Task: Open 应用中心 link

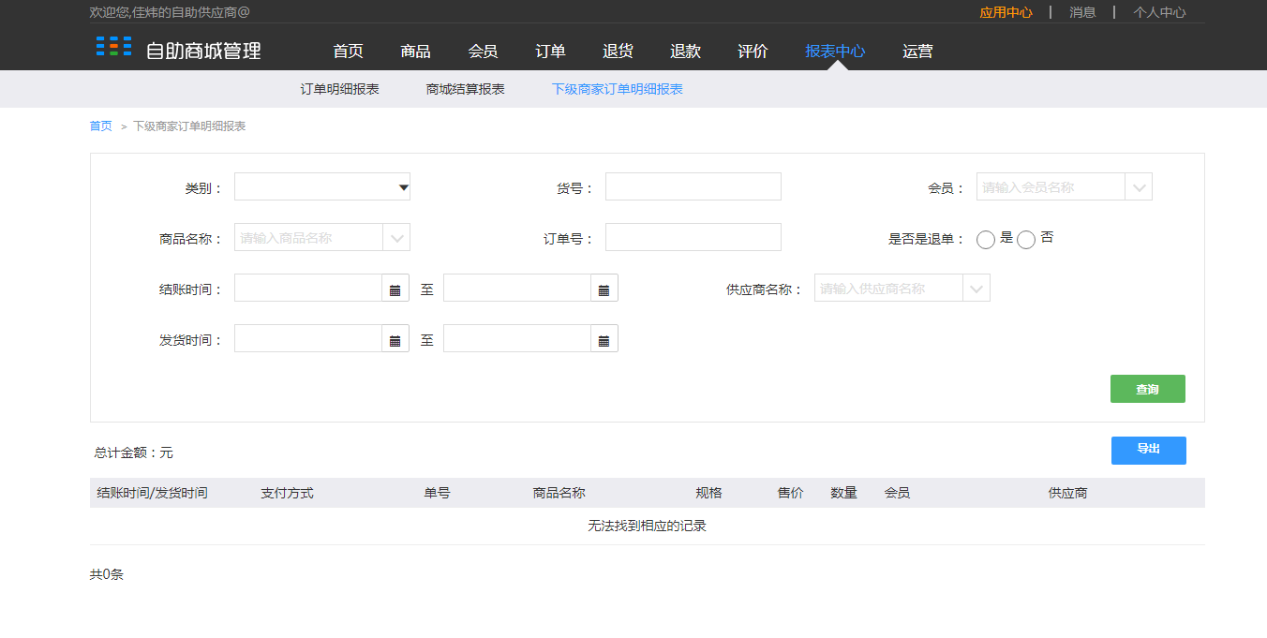Action: (1006, 12)
